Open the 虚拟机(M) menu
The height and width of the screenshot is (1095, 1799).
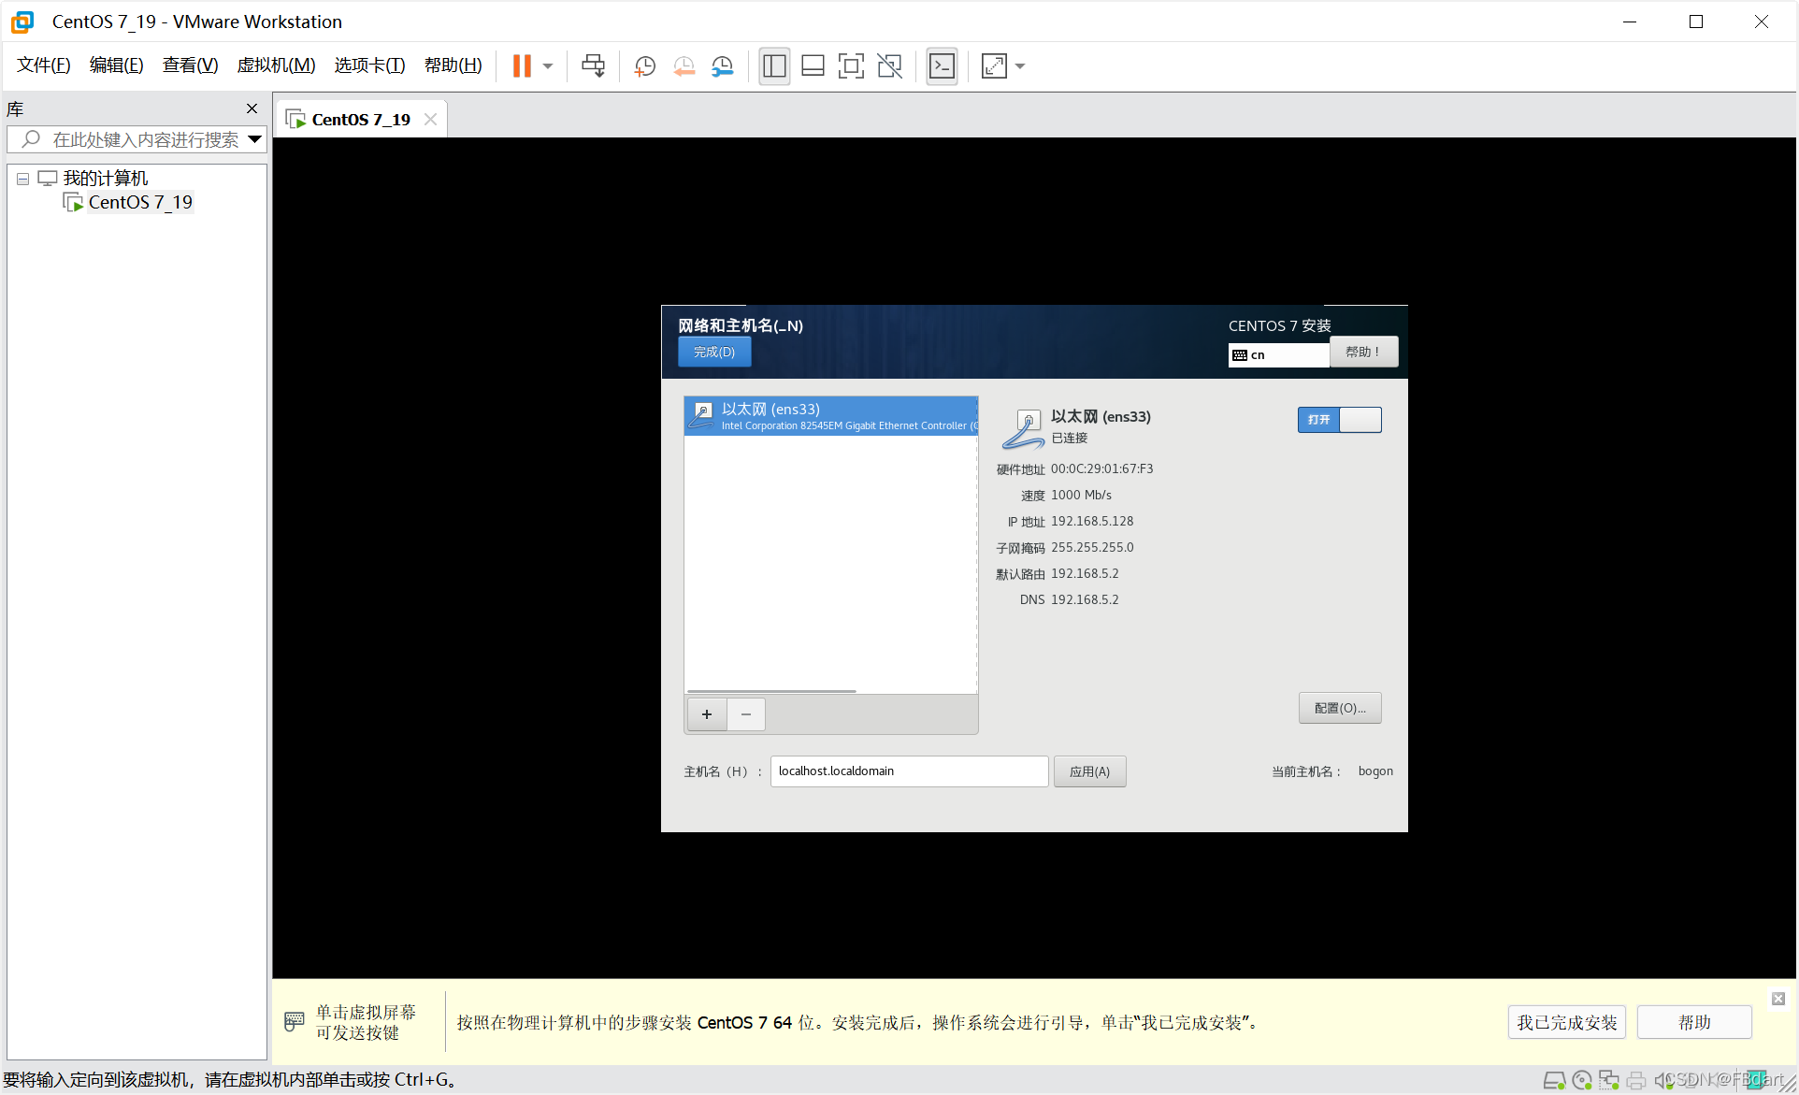[x=276, y=65]
